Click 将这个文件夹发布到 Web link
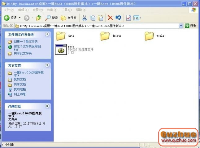This screenshot has width=200, height=148. tap(27, 48)
